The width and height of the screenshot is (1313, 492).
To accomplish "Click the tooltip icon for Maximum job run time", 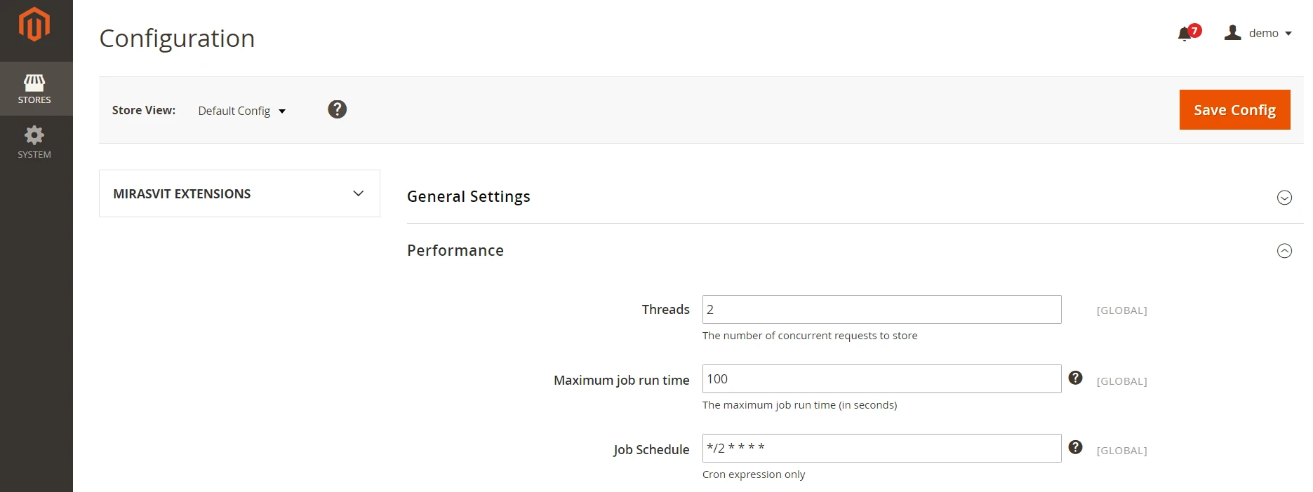I will (x=1076, y=377).
